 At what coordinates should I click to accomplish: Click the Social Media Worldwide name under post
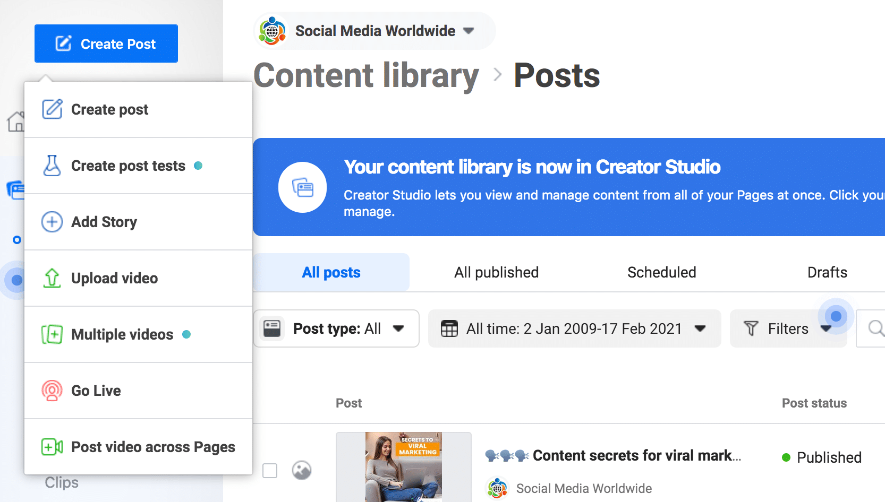pos(584,488)
